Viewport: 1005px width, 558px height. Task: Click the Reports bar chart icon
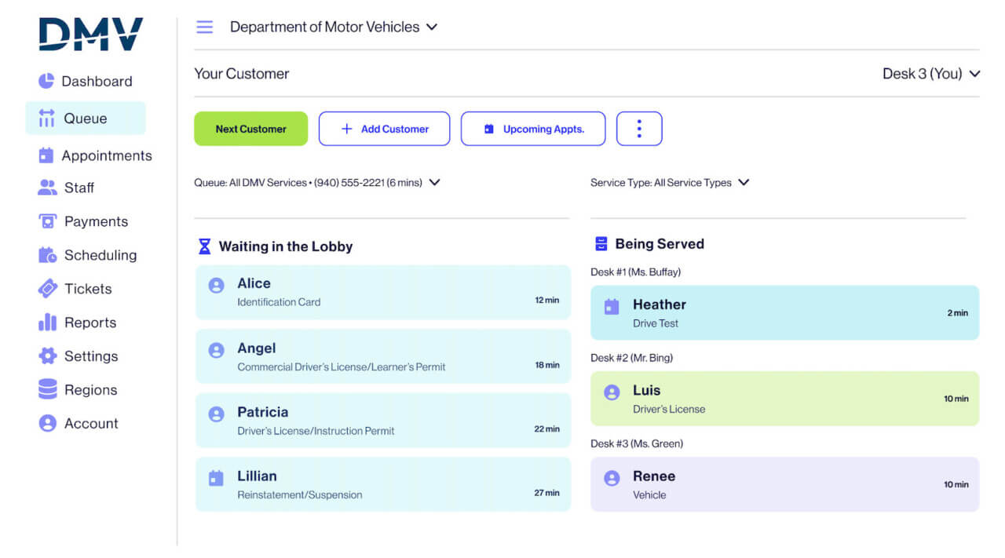(48, 323)
